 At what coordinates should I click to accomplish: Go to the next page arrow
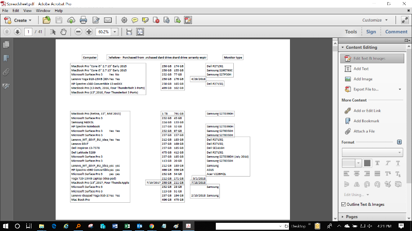pyautogui.click(x=18, y=32)
